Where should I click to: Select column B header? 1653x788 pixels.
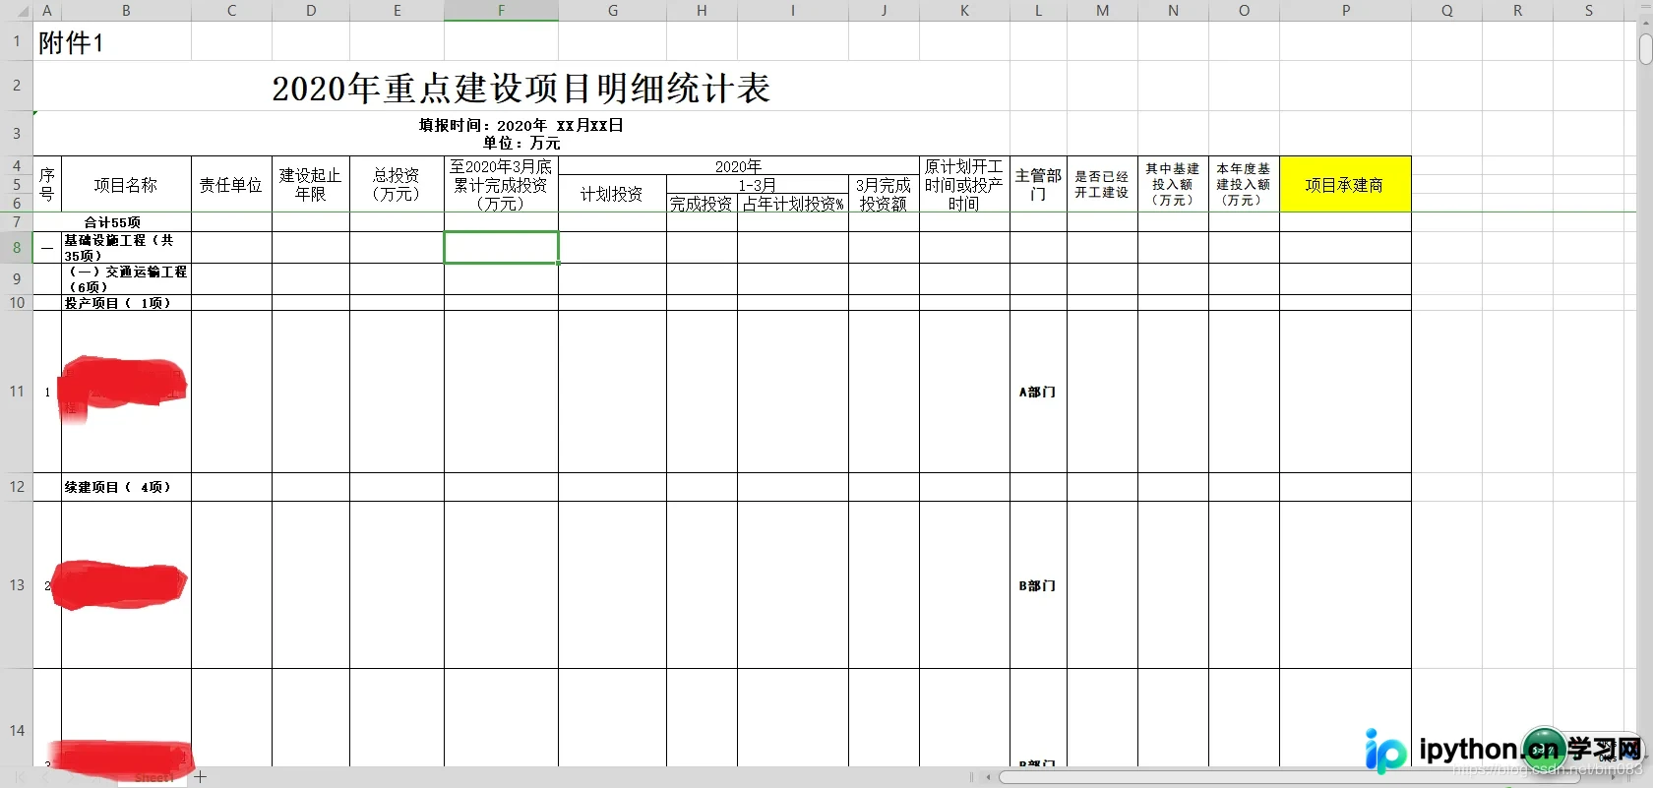(x=126, y=11)
